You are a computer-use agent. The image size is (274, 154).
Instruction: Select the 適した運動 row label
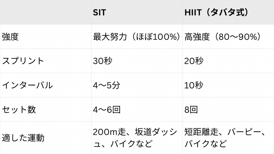[x=23, y=138]
